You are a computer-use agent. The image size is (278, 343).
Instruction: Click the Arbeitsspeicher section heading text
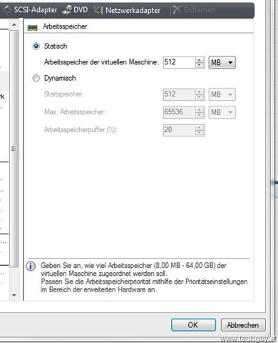tap(65, 26)
